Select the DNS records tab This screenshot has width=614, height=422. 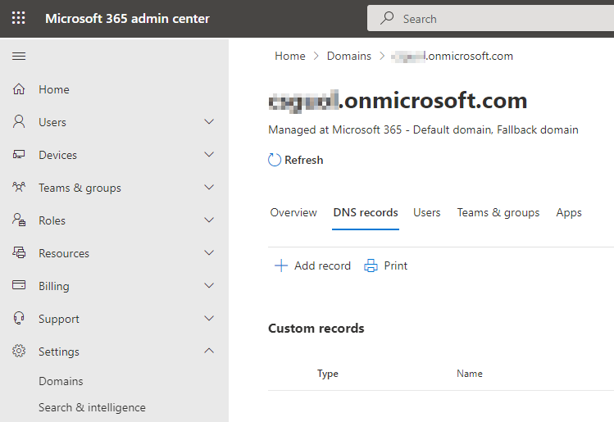coord(366,212)
